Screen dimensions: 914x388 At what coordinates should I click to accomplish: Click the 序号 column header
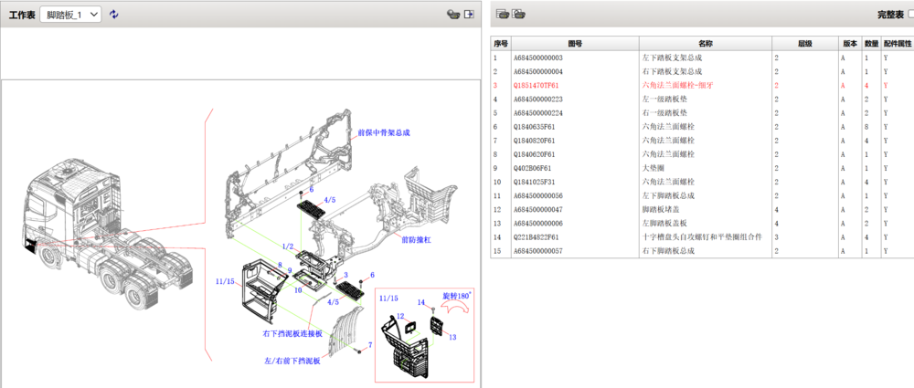[x=501, y=44]
